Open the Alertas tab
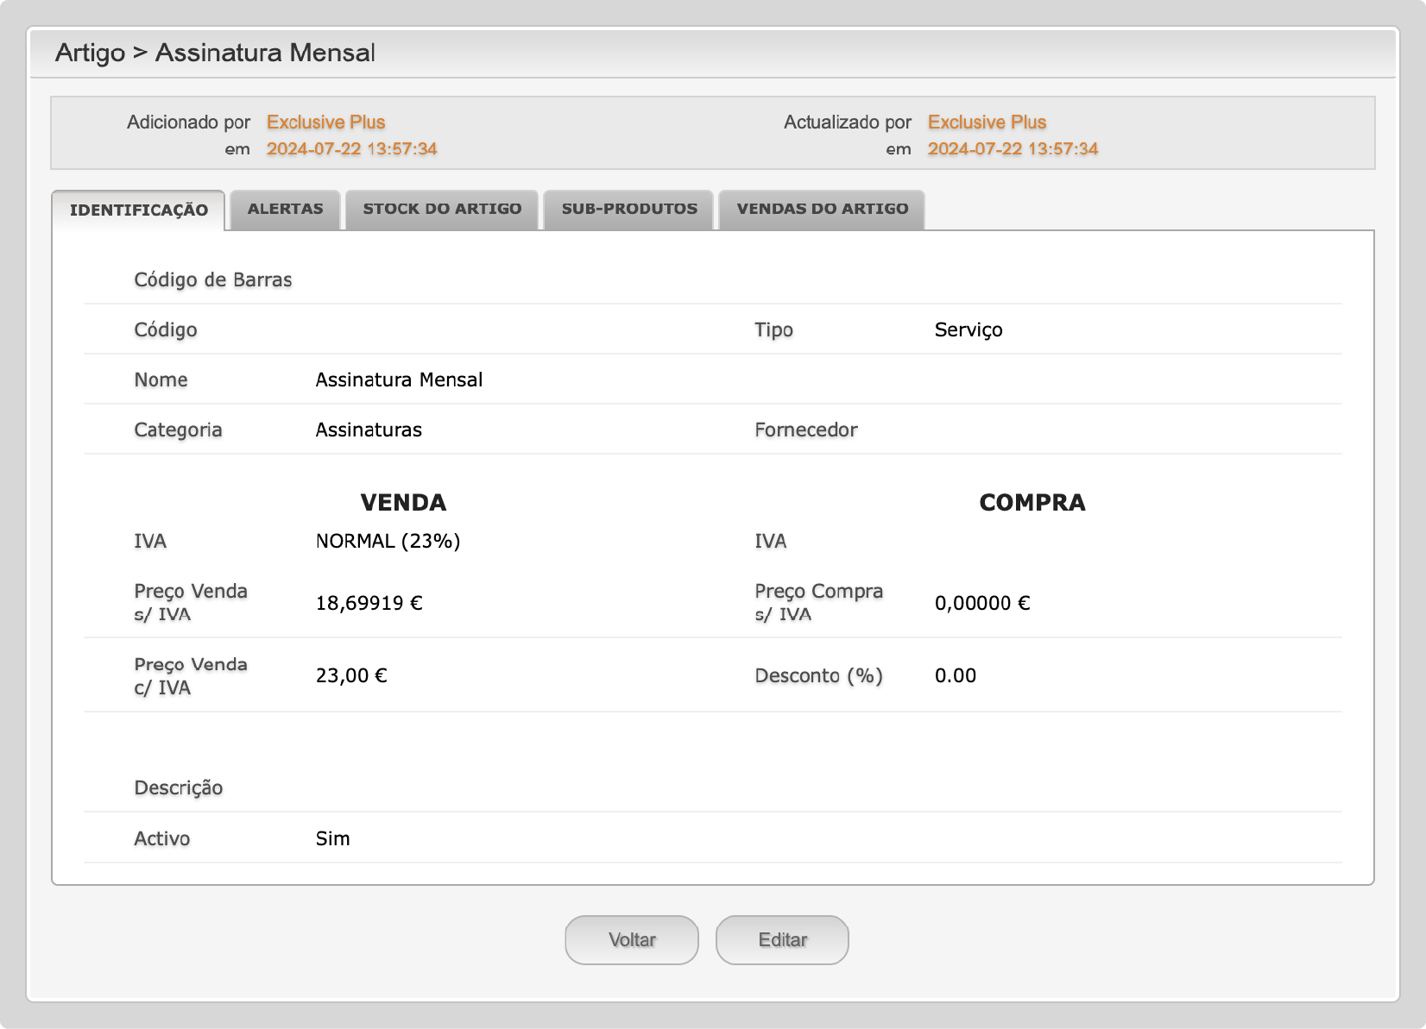The height and width of the screenshot is (1029, 1426). [285, 209]
